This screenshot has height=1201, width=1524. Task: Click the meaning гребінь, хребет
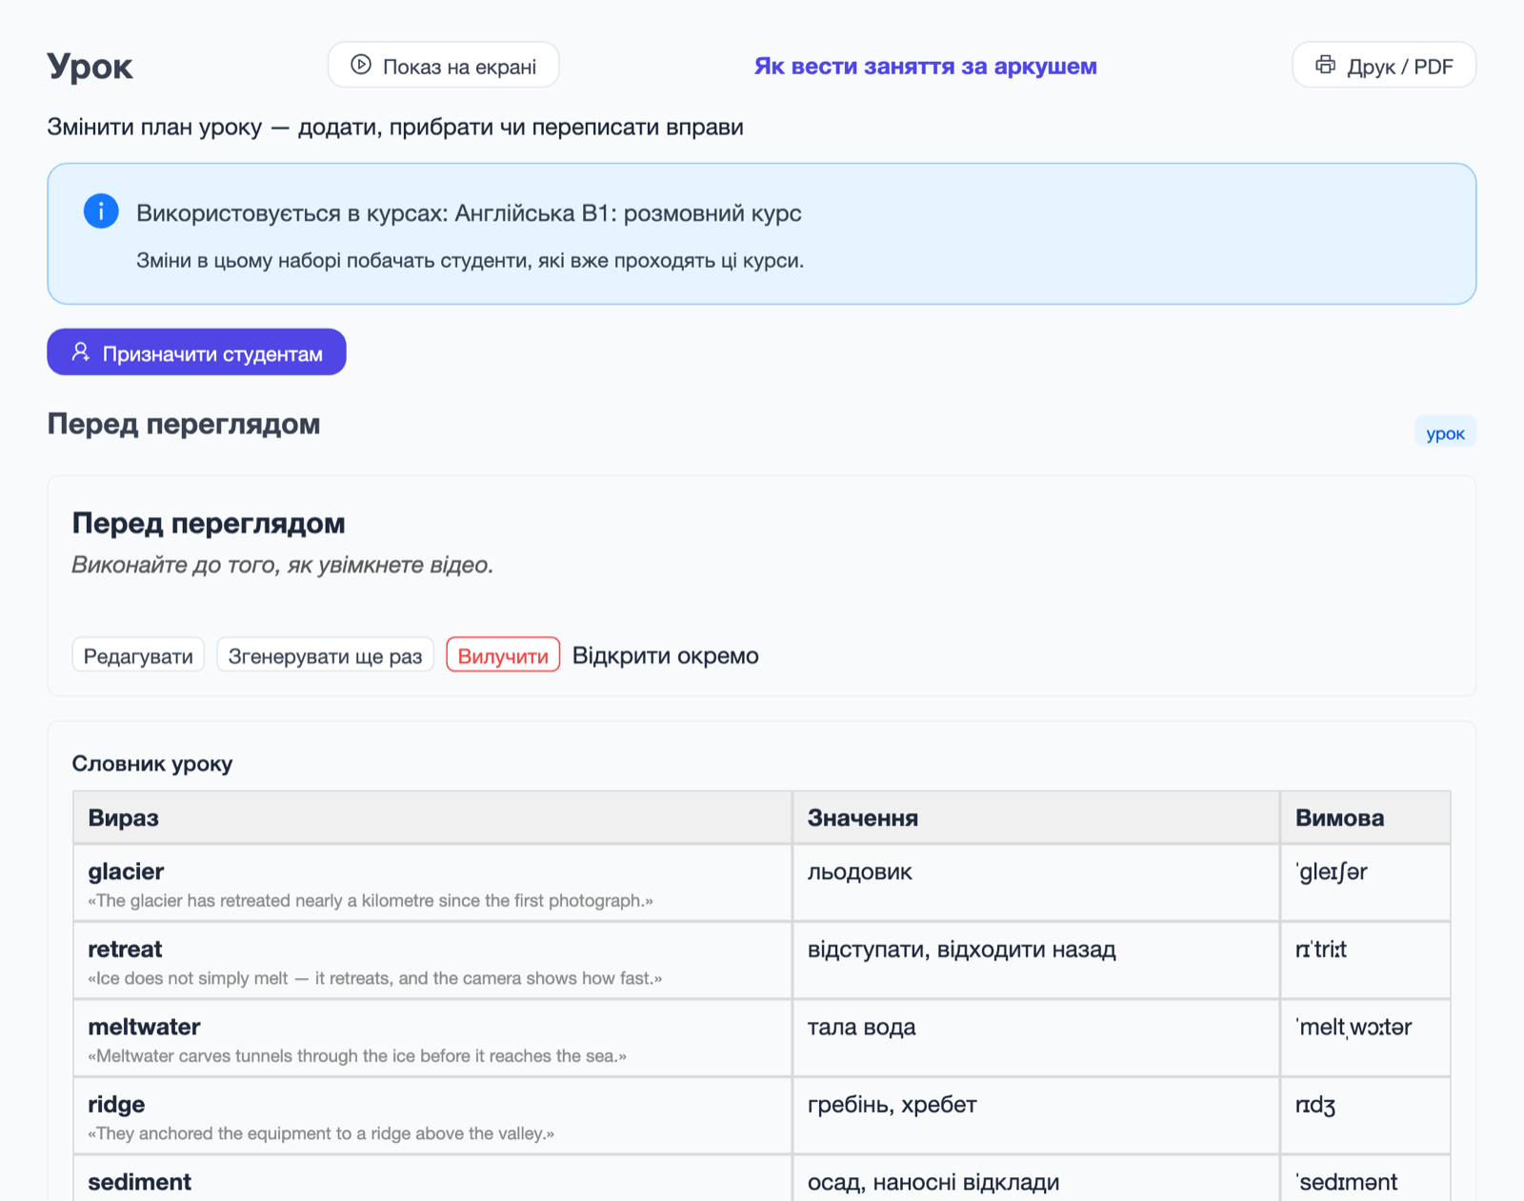point(892,1104)
